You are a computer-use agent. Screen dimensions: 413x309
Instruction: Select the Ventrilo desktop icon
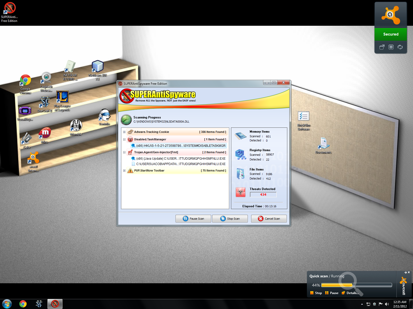click(105, 117)
